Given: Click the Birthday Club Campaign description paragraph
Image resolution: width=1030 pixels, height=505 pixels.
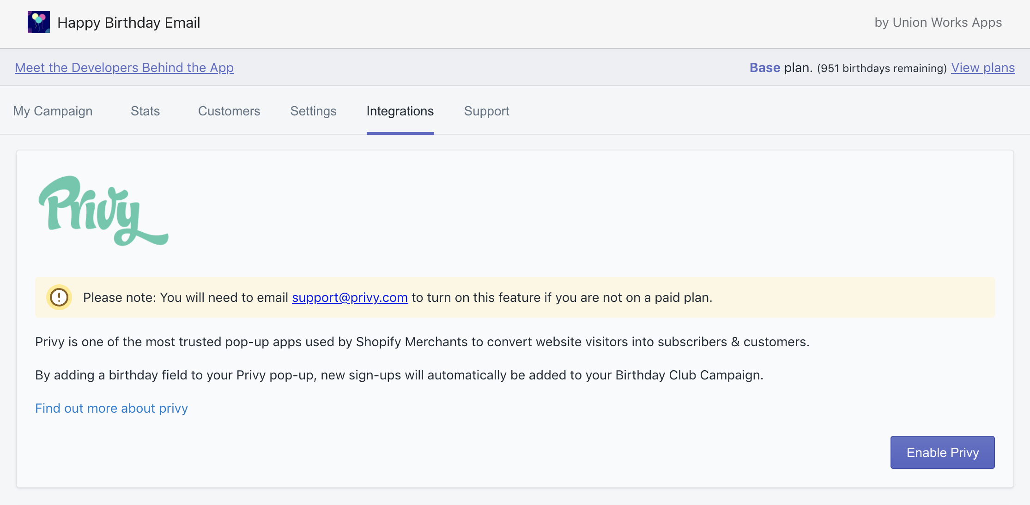Looking at the screenshot, I should point(399,375).
